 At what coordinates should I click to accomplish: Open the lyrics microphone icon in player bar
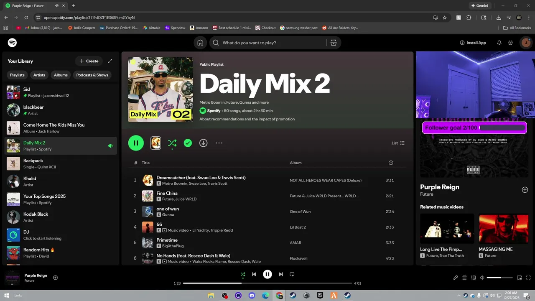pos(456,278)
